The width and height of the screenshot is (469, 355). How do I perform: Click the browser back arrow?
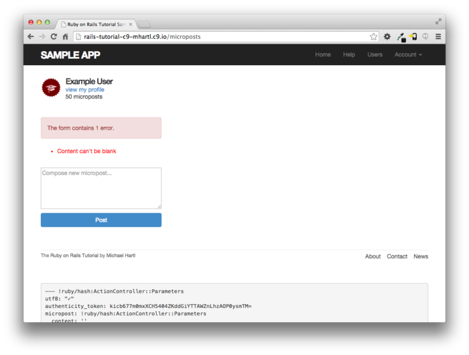(31, 36)
